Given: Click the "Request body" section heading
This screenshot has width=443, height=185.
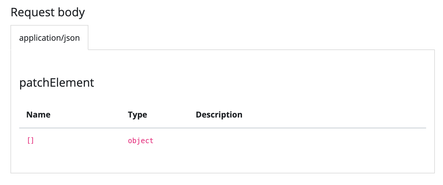Looking at the screenshot, I should tap(48, 13).
